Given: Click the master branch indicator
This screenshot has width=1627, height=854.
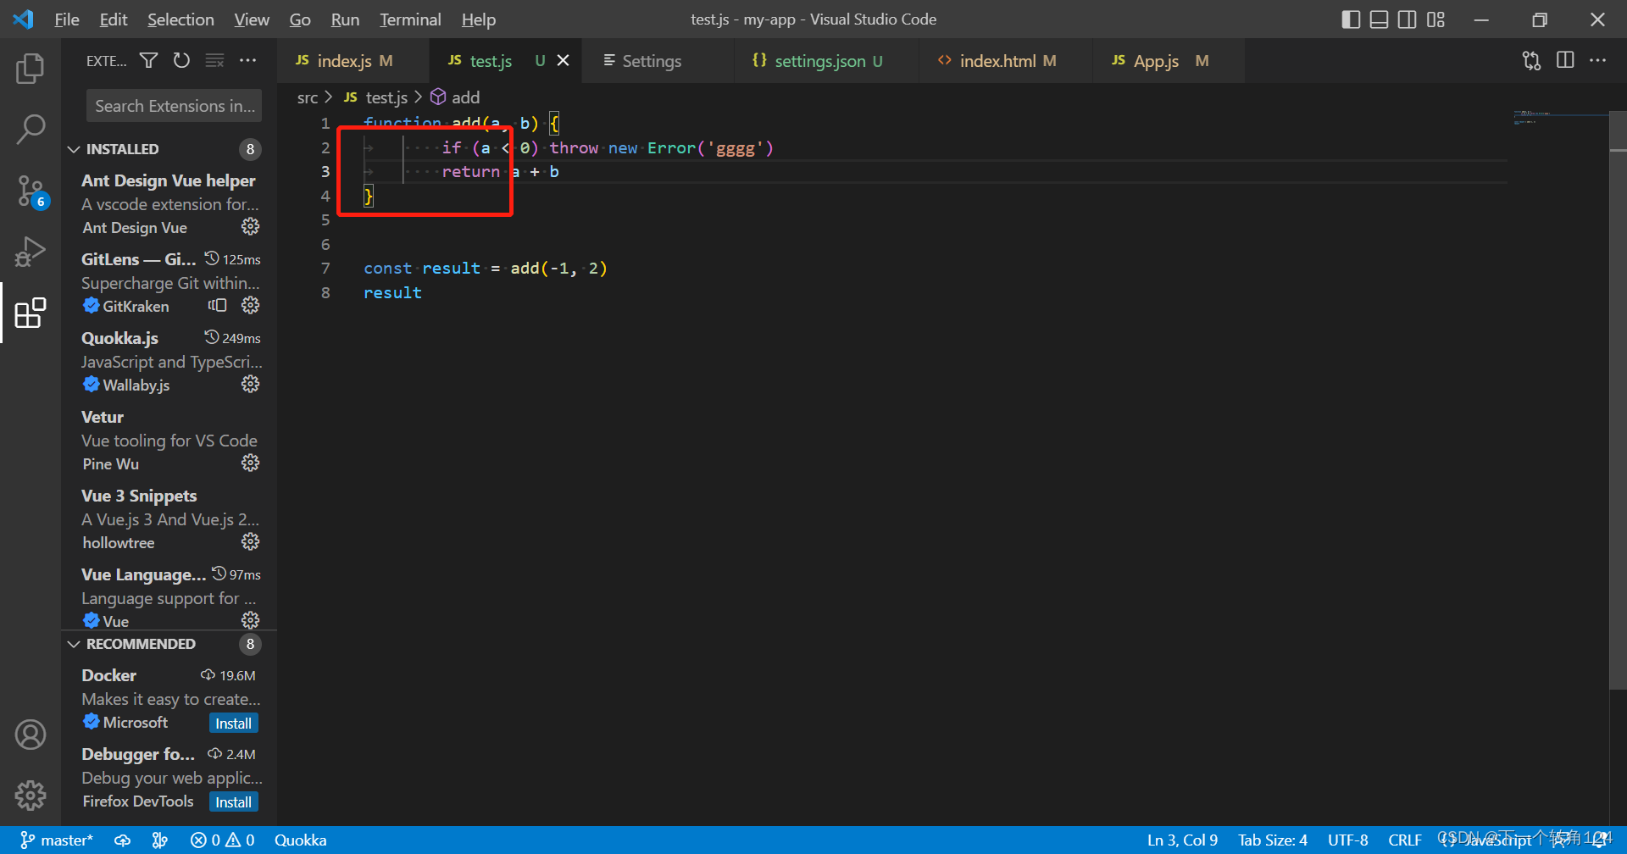Looking at the screenshot, I should (56, 840).
